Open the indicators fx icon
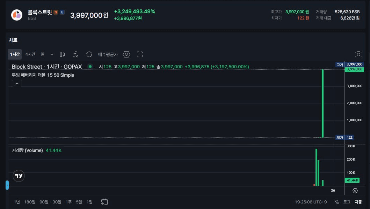Screen dimensions: 370x209 (75, 54)
